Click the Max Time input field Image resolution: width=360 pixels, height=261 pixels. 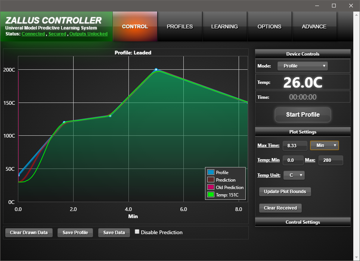pos(295,145)
